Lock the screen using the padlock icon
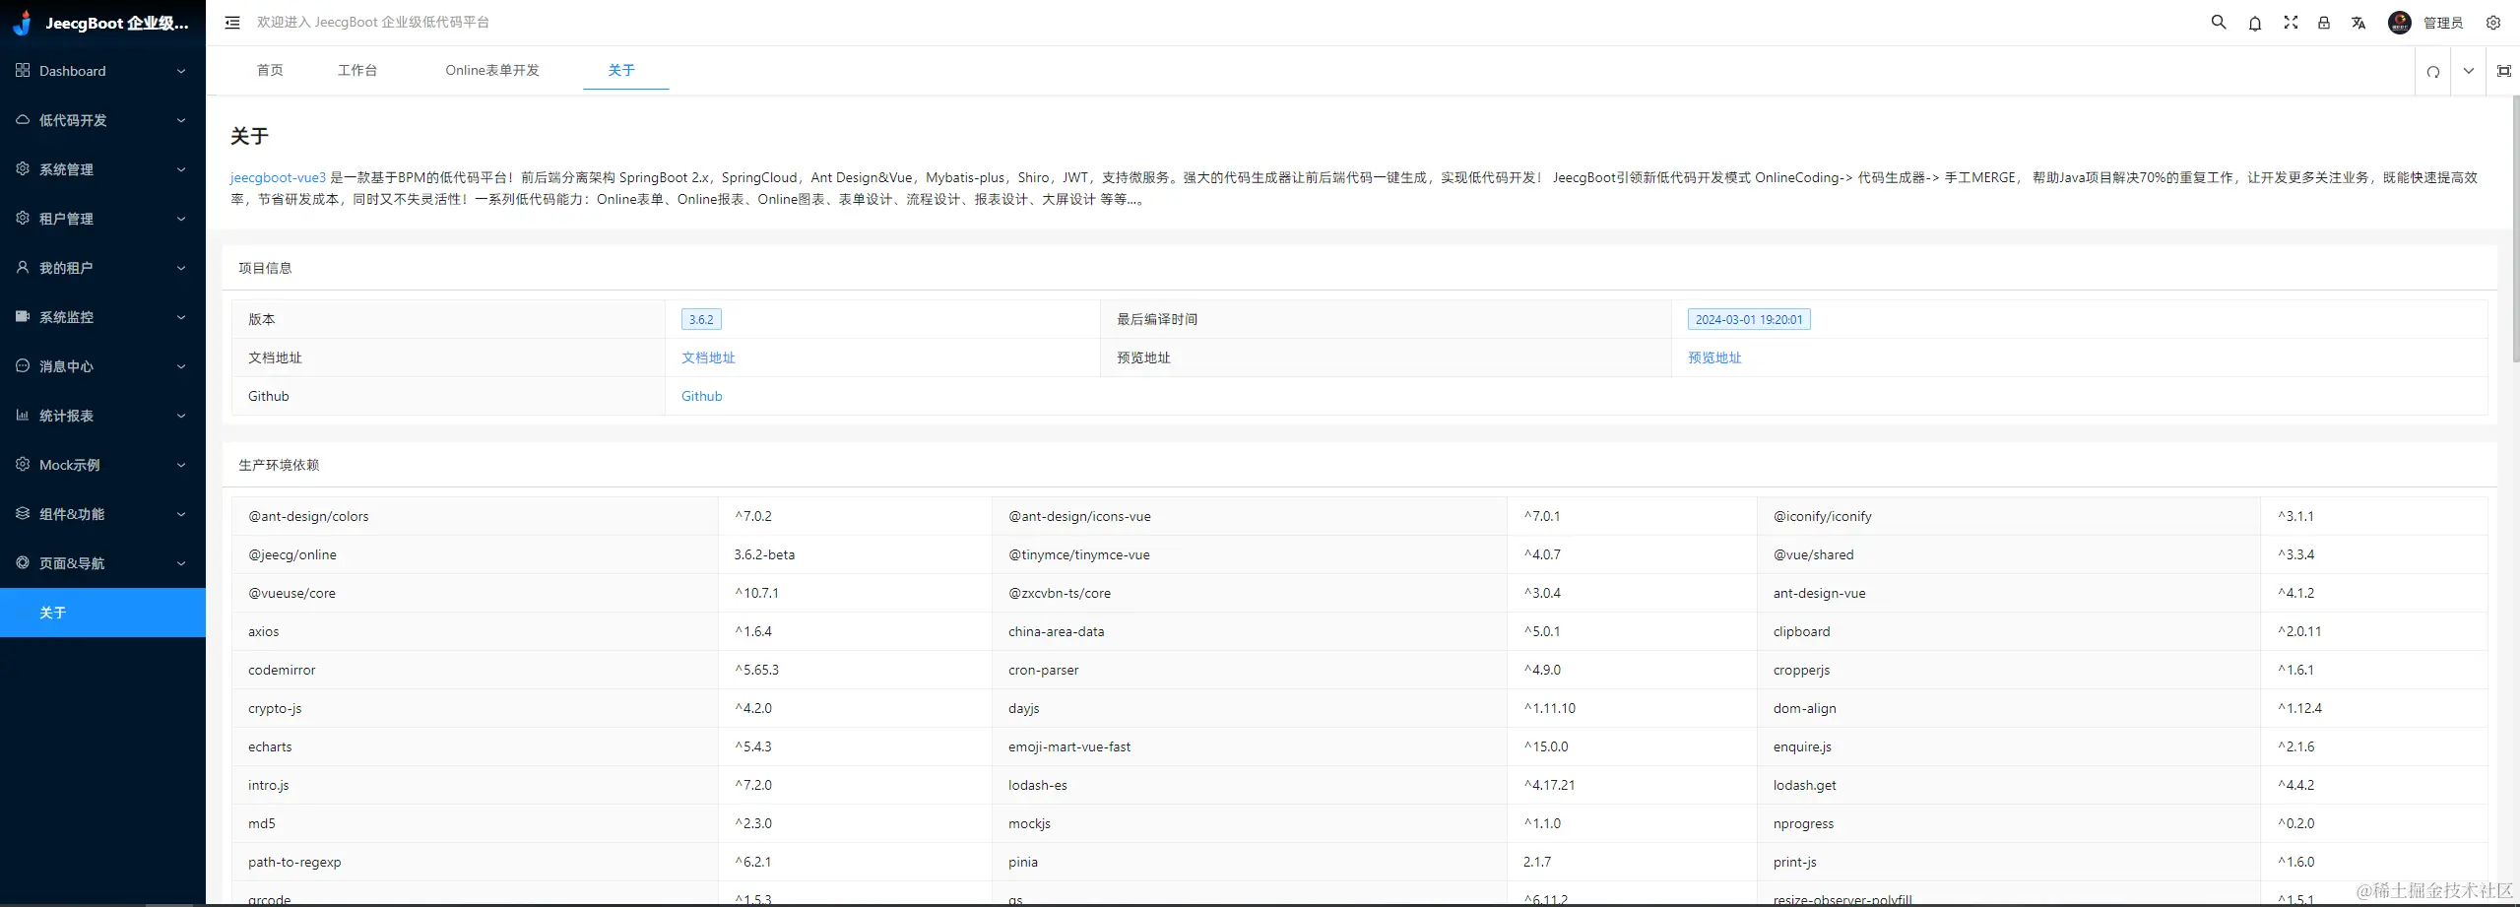 [x=2324, y=22]
